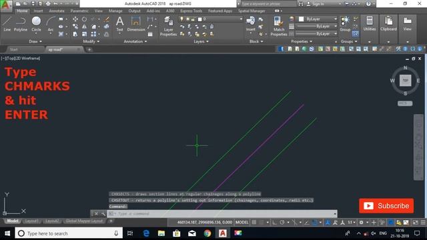
Task: Toggle the clean screen icon
Action: pyautogui.click(x=415, y=222)
